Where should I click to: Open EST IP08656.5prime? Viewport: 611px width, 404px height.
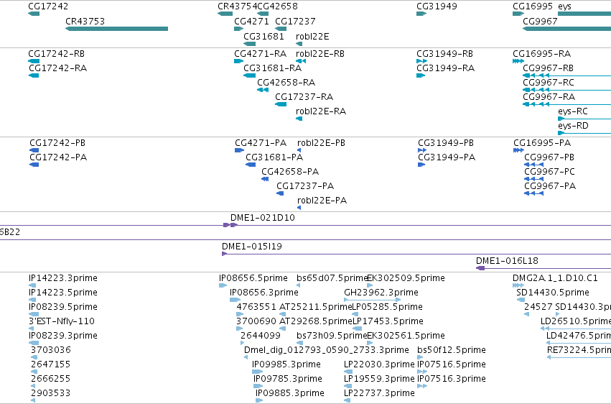[253, 278]
